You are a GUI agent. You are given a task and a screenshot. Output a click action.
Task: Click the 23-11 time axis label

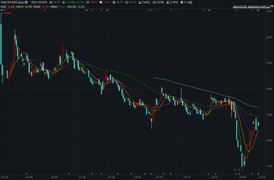[160, 177]
